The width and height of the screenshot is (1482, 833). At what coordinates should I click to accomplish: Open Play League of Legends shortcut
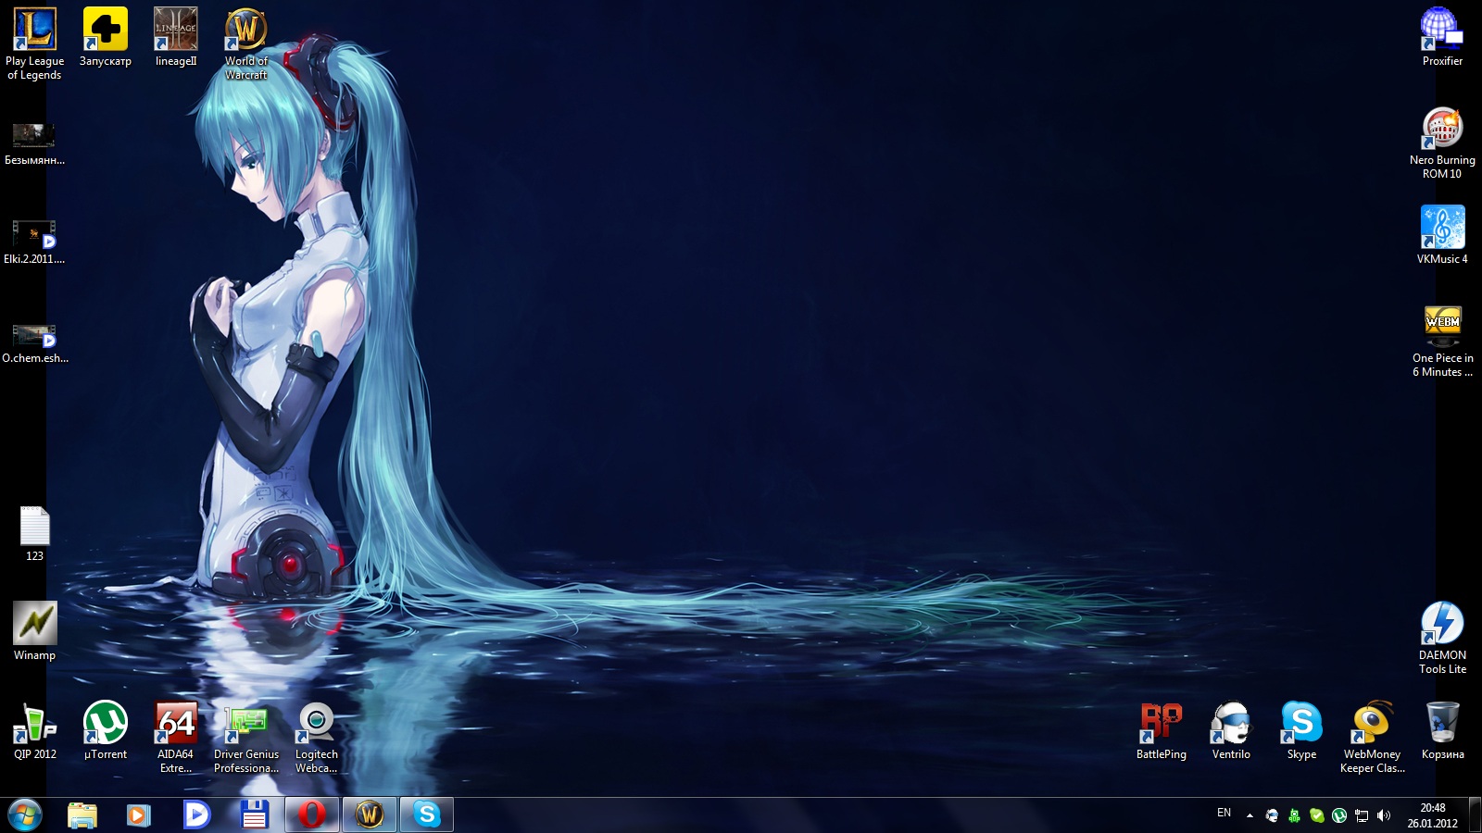35,44
